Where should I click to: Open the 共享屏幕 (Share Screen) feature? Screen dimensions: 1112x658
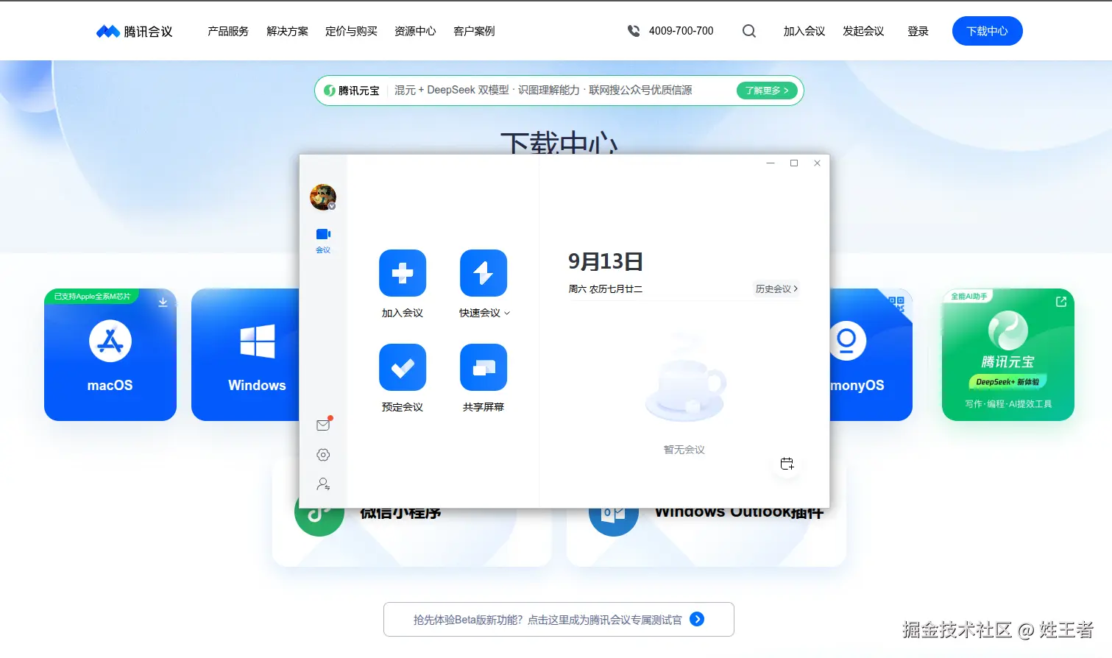(x=483, y=367)
